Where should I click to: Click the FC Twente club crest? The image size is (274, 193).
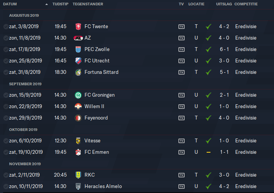[x=78, y=27]
